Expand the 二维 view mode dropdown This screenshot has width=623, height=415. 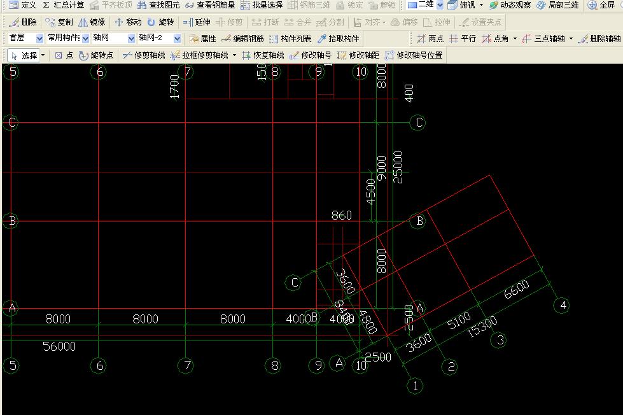click(440, 5)
